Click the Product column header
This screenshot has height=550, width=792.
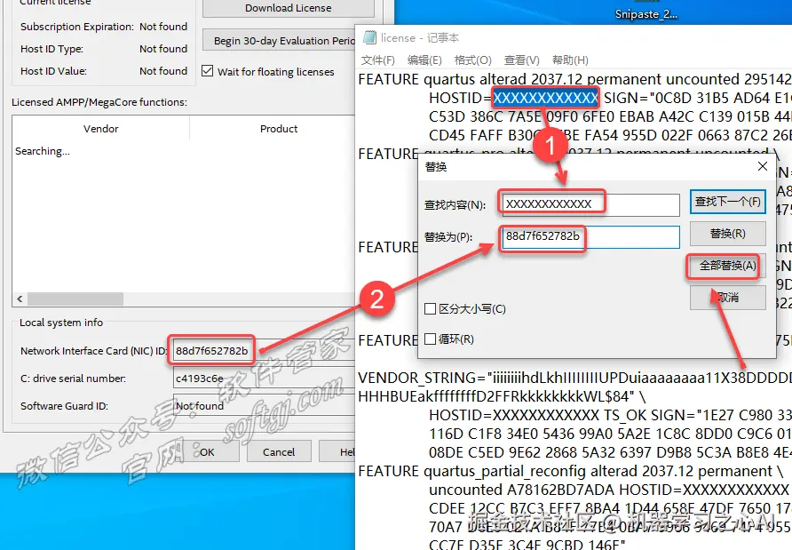(279, 129)
